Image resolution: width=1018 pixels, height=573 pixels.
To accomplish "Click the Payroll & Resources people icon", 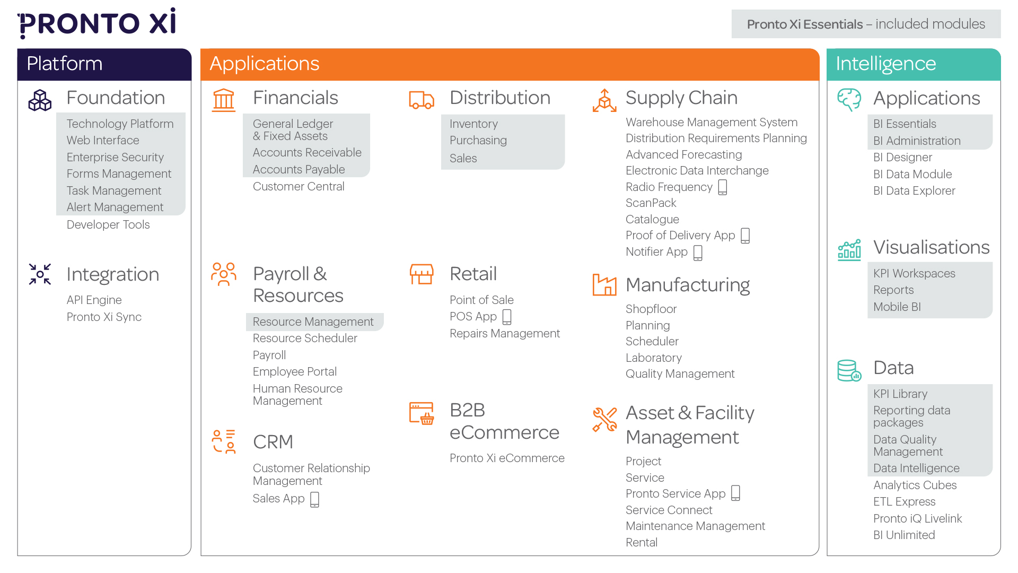I will click(x=224, y=274).
